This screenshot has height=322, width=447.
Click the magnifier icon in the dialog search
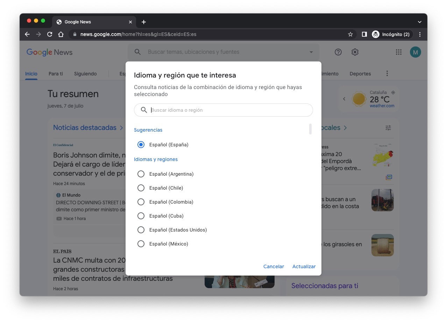[143, 110]
